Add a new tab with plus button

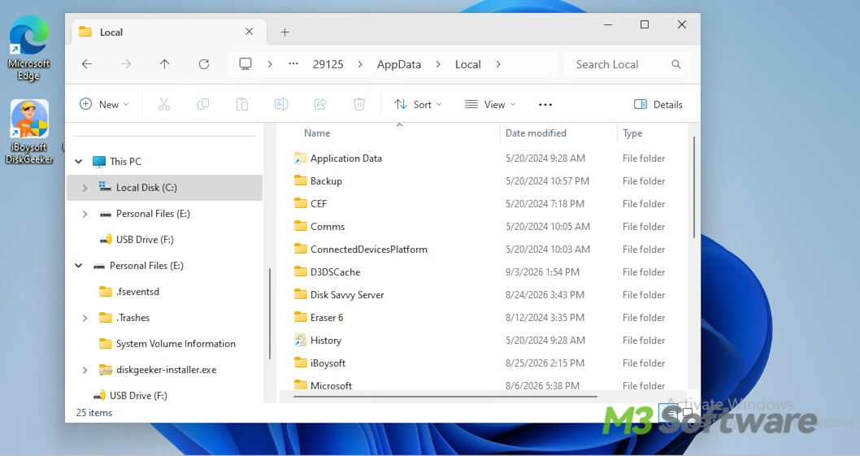point(284,33)
